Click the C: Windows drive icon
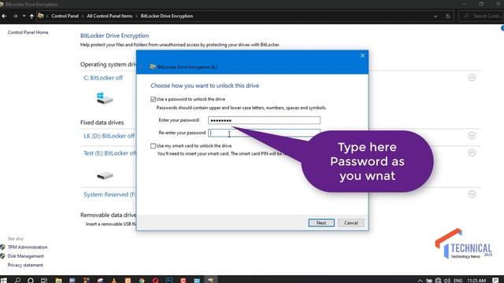504x283 pixels. point(105,98)
